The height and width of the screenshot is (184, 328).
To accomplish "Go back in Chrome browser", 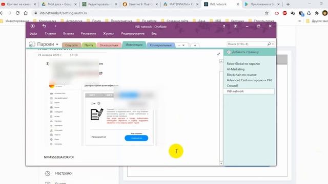I will (2, 13).
